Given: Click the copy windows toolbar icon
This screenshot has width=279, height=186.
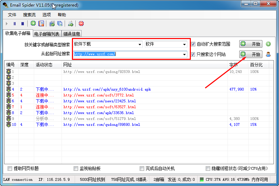Looking at the screenshot, I should [60, 24].
